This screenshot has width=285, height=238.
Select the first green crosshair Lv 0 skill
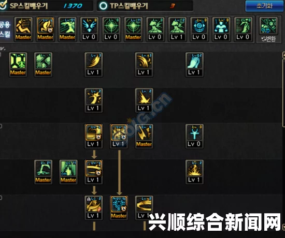[x=111, y=25]
